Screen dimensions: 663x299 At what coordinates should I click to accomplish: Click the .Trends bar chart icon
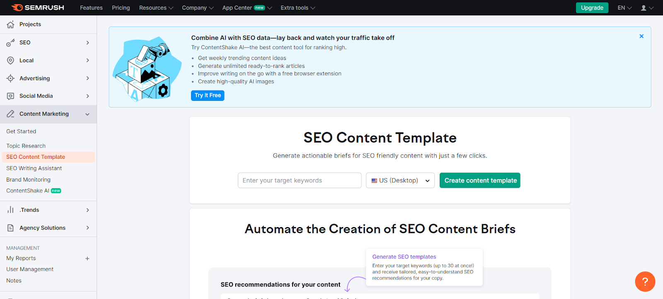11,210
